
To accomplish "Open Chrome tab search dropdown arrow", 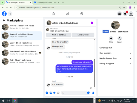I will pyautogui.click(x=2, y=2).
